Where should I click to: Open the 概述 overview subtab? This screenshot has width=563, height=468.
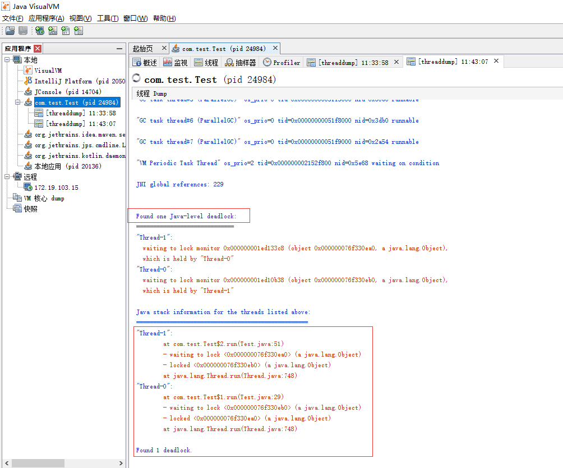[x=145, y=63]
